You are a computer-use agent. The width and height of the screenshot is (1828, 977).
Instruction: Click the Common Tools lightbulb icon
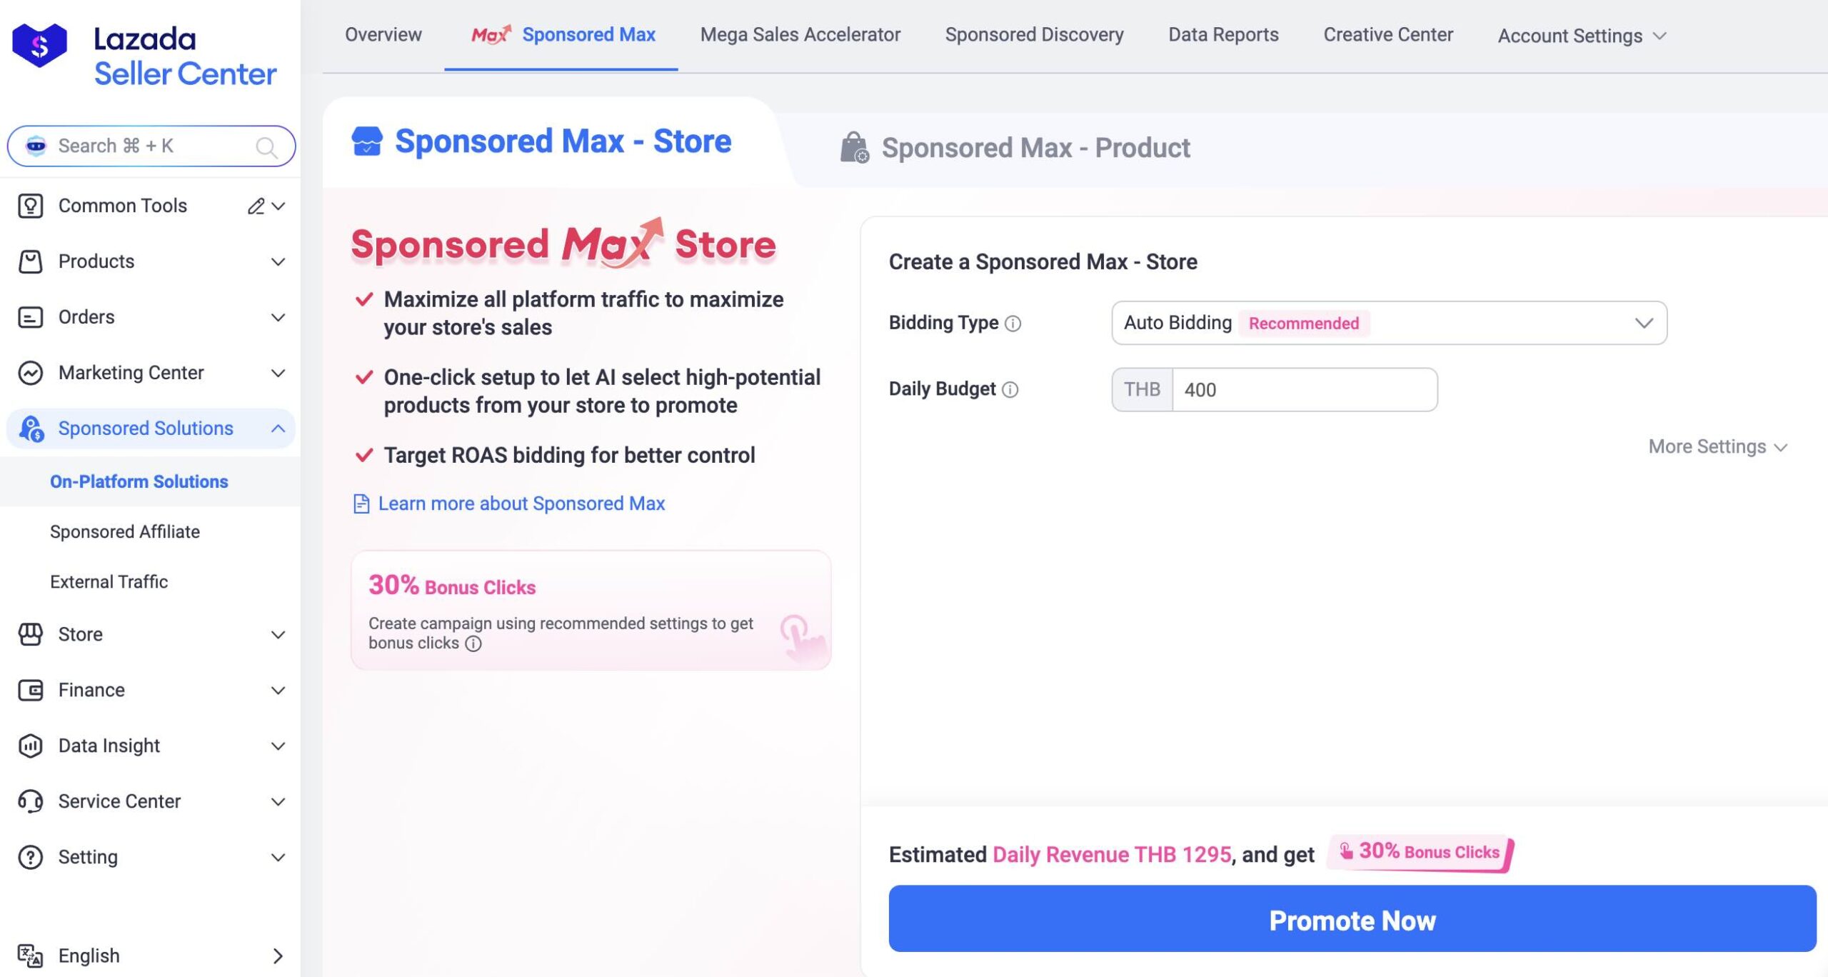pyautogui.click(x=30, y=206)
